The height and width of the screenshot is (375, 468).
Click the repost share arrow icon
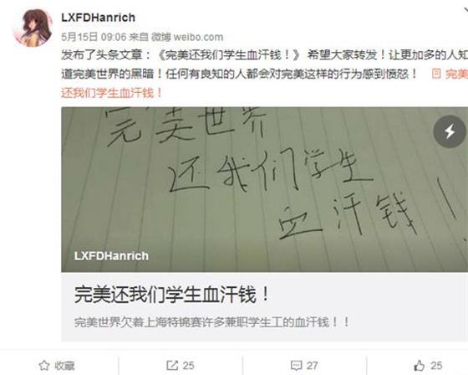[x=172, y=366]
